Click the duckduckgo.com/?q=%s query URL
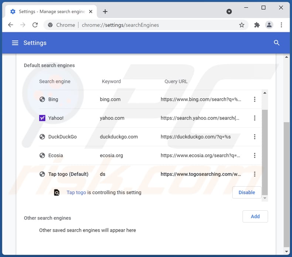 196,136
